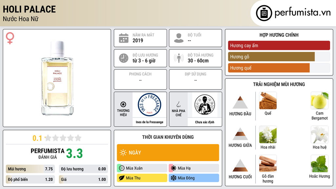The image size is (336, 189).
Task: Click the Hương giữa pyramid icon
Action: coord(240,134)
